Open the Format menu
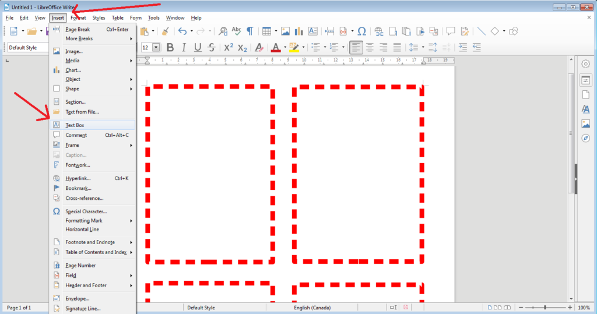597x314 pixels. 78,18
